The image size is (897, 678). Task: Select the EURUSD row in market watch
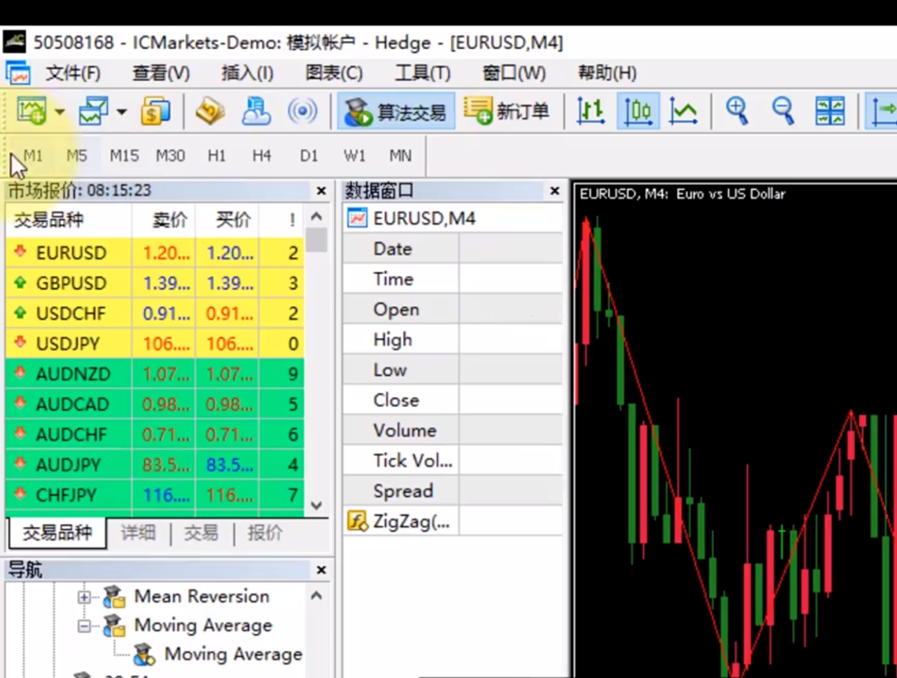pos(155,253)
